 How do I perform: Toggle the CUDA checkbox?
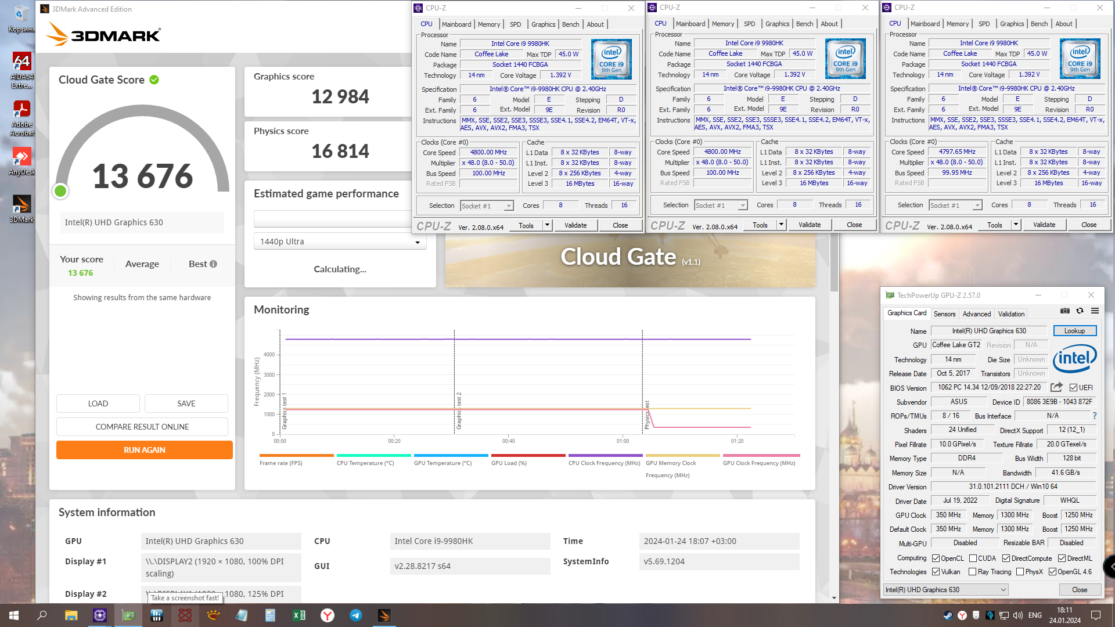pos(973,558)
